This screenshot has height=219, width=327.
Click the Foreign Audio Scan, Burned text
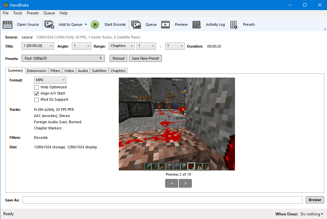[x=57, y=122]
